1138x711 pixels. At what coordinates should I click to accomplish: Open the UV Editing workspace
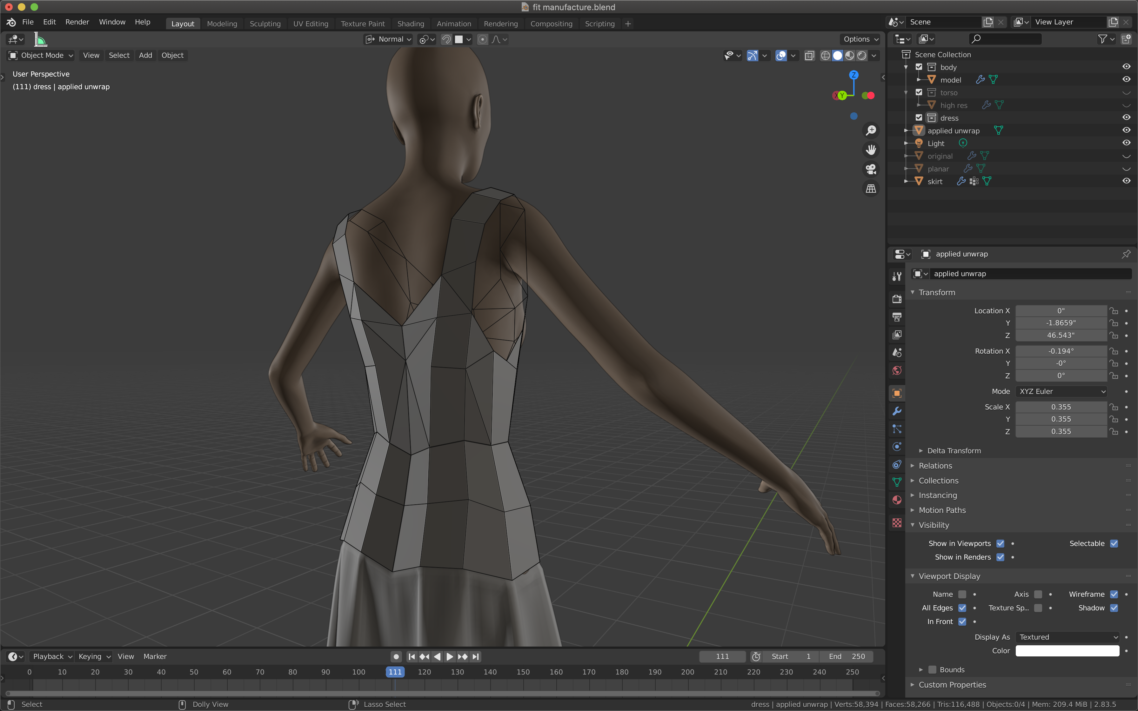click(311, 23)
